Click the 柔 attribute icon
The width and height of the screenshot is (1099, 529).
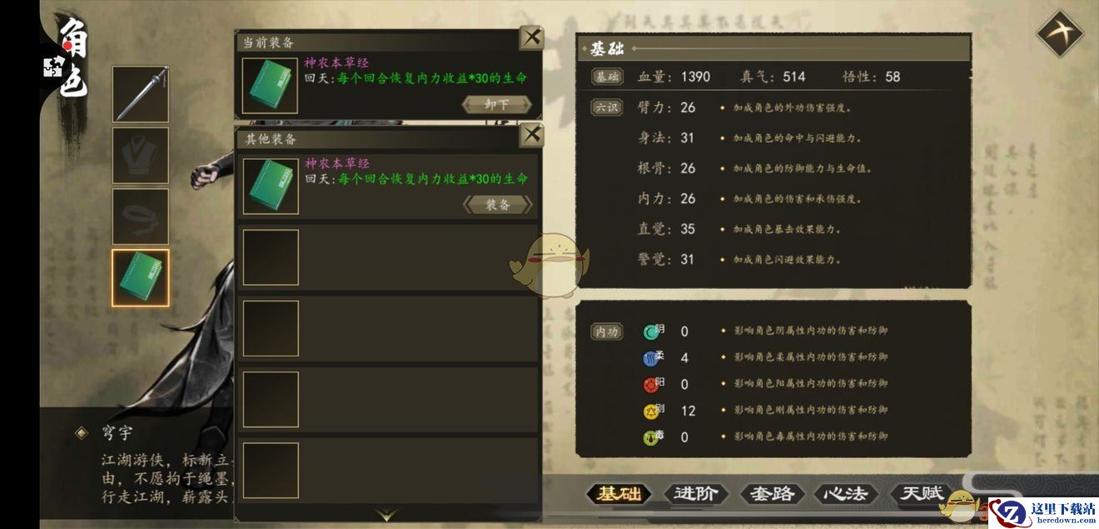click(650, 358)
